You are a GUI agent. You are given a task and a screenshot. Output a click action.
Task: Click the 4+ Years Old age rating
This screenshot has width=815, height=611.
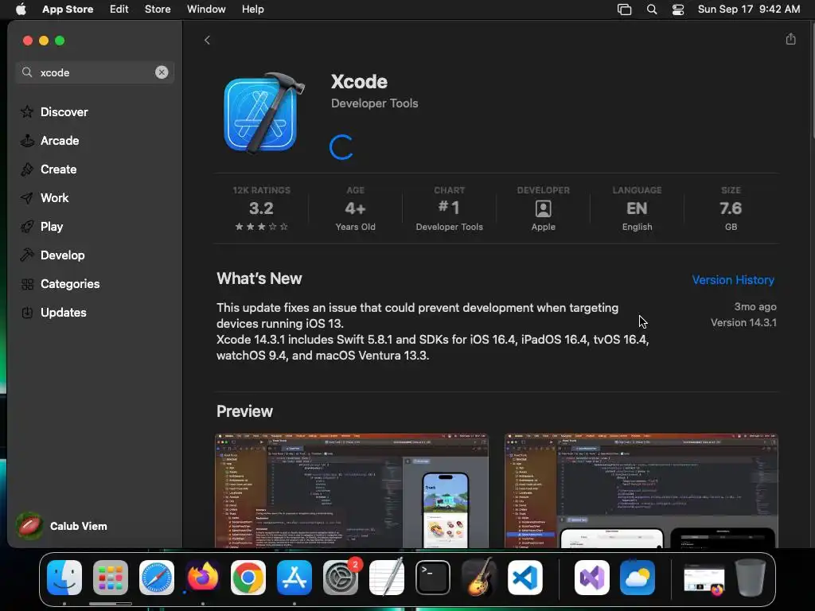tap(356, 208)
